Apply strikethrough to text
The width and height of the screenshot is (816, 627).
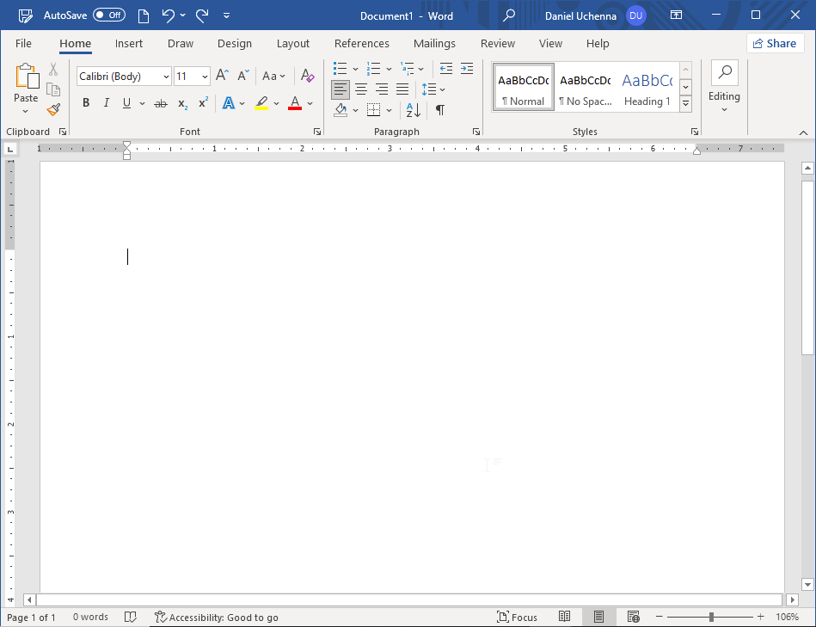click(x=161, y=103)
